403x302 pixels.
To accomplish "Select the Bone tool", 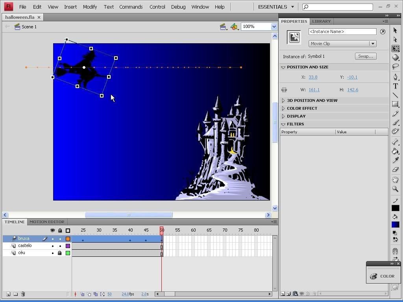I will pyautogui.click(x=395, y=142).
